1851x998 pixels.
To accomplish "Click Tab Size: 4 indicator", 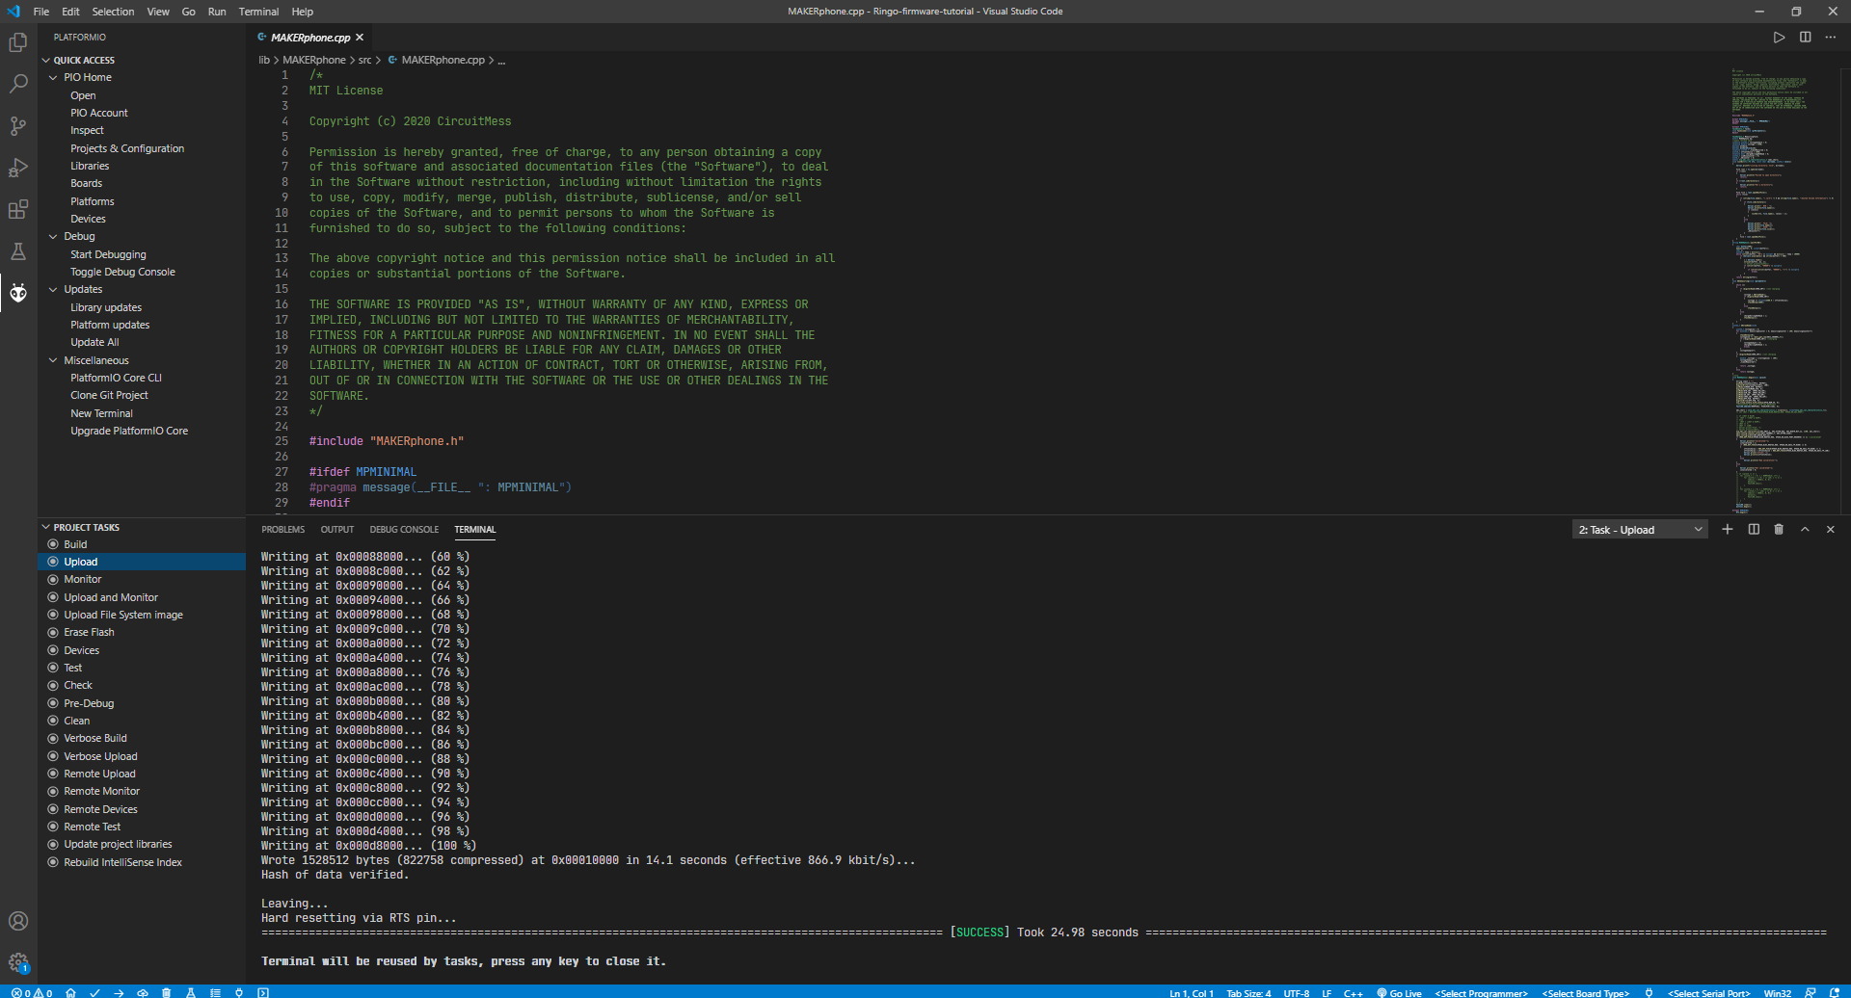I will [1248, 992].
